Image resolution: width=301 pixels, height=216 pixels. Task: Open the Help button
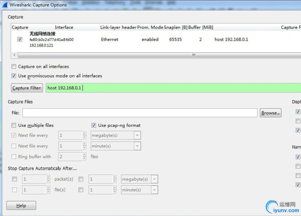tap(21, 206)
